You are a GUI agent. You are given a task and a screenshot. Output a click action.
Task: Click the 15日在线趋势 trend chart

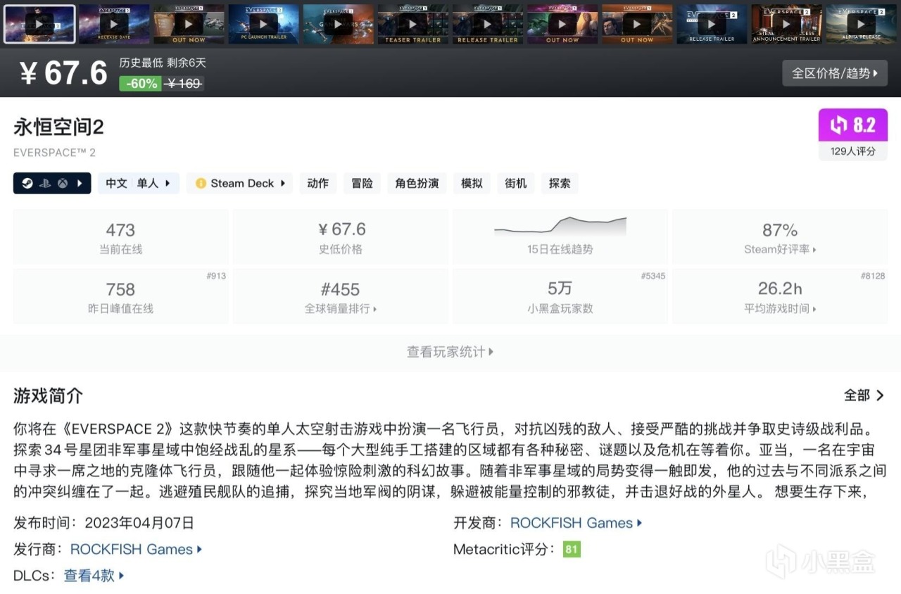pyautogui.click(x=560, y=236)
